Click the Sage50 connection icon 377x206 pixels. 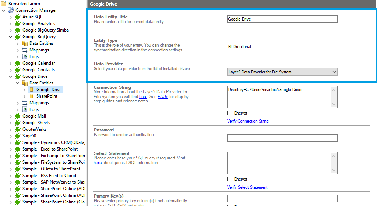click(18, 136)
